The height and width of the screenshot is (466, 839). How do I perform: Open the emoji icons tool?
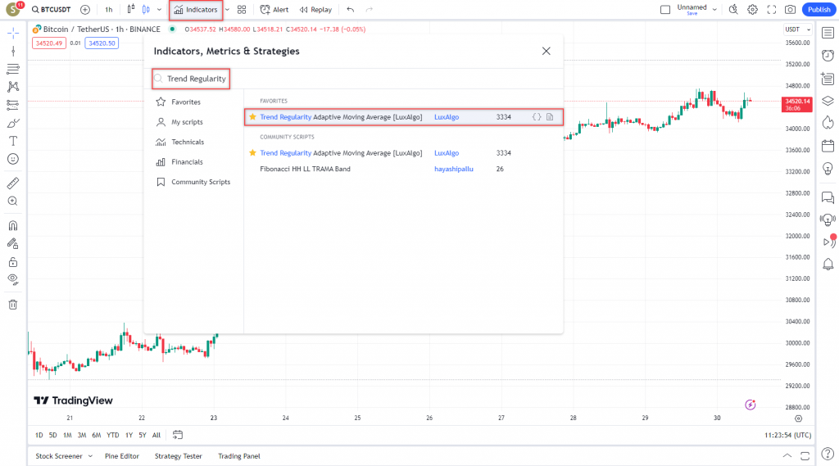(x=13, y=159)
